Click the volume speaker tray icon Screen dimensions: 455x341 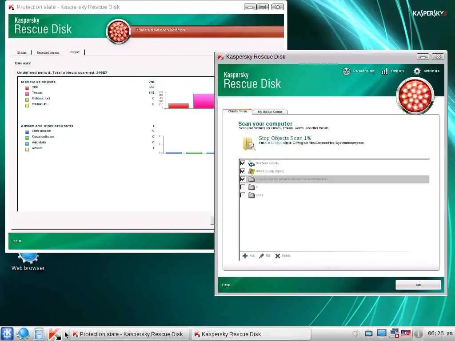click(x=355, y=334)
